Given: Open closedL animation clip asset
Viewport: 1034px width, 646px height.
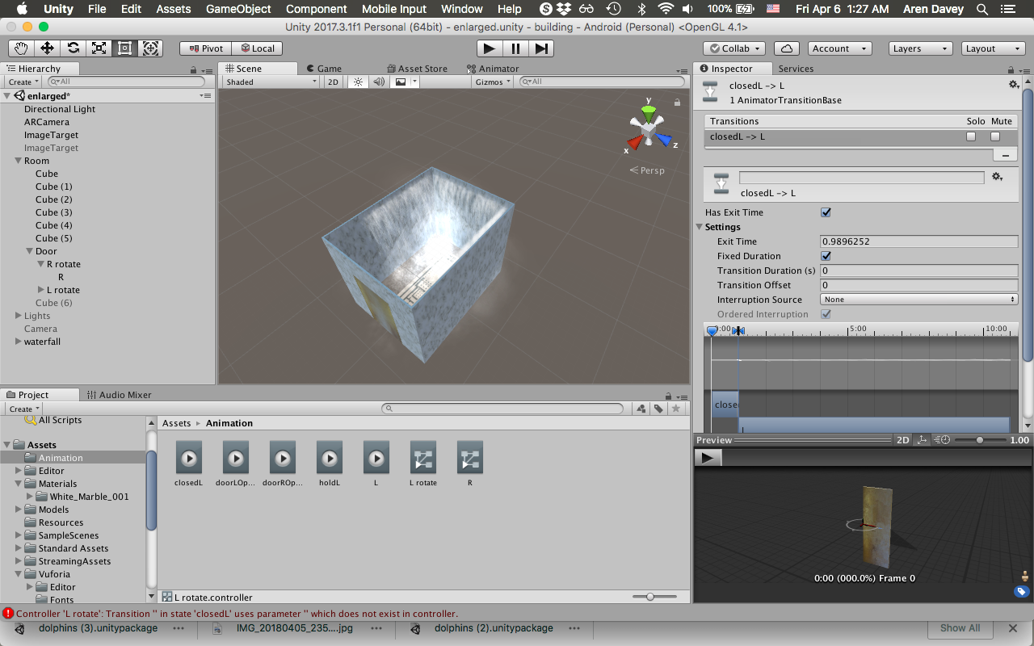Looking at the screenshot, I should (x=188, y=459).
